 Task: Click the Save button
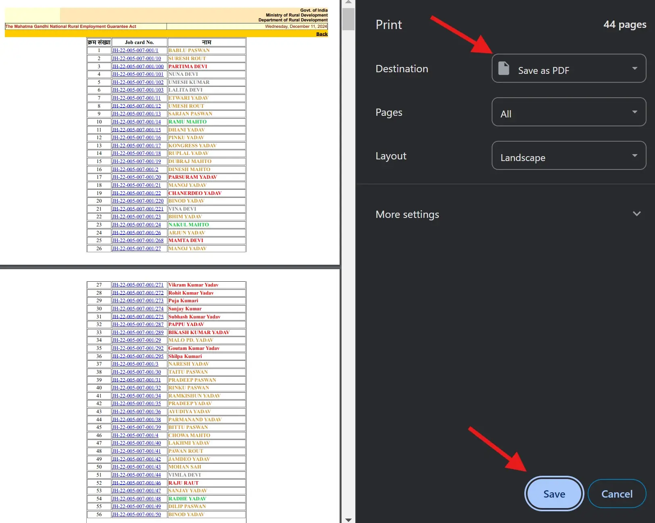coord(554,494)
